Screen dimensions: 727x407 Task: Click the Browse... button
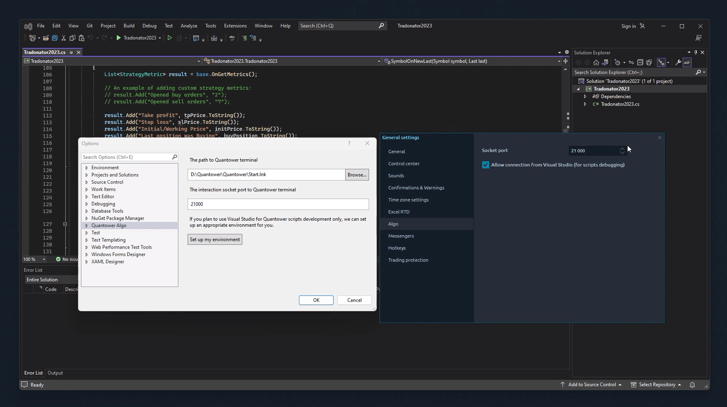[x=357, y=175]
